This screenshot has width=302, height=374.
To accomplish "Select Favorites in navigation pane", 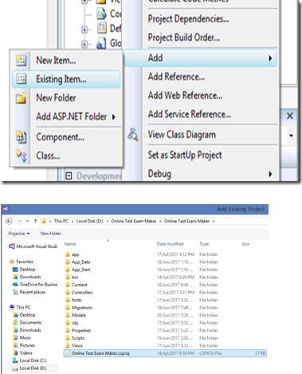I will (21, 262).
